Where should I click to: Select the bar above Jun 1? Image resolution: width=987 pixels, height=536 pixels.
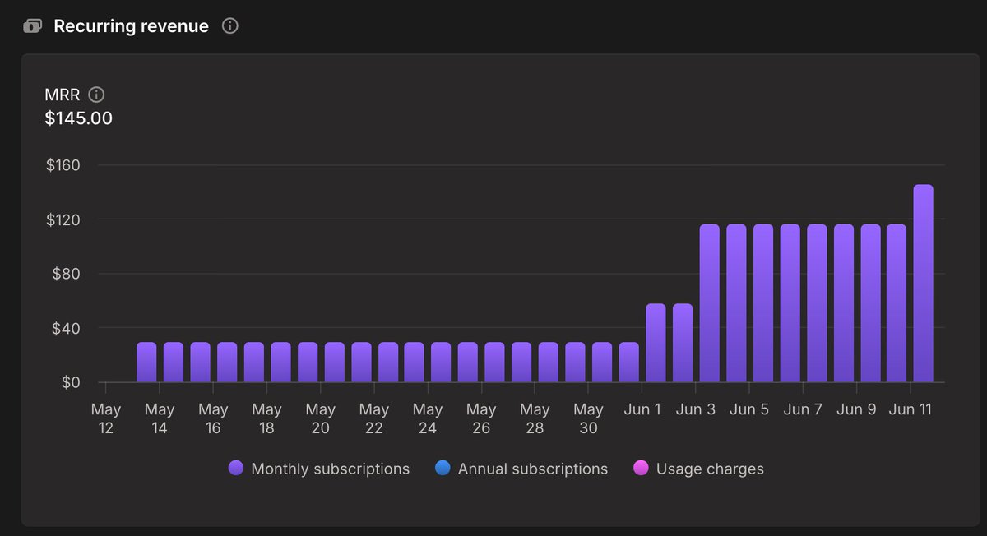tap(656, 343)
